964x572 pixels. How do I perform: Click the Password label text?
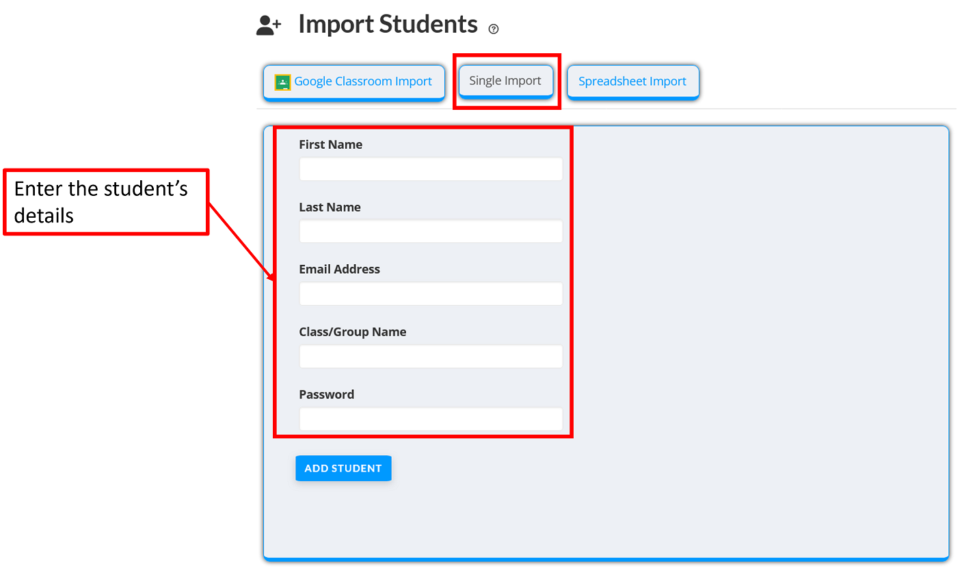tap(327, 395)
